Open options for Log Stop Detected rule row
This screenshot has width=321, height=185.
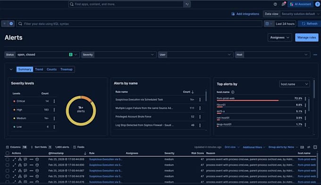click(200, 125)
